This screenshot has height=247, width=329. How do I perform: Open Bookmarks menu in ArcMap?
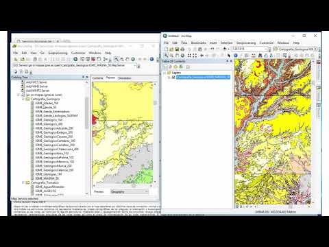[198, 43]
